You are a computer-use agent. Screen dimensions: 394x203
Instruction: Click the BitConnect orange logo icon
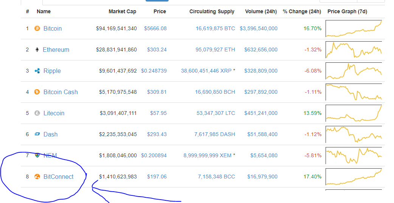37,177
